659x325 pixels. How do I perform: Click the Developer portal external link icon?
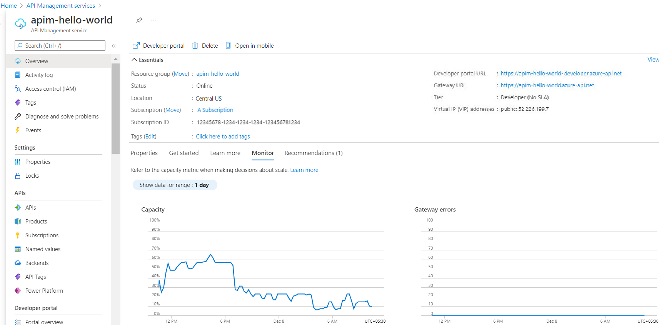click(x=136, y=46)
